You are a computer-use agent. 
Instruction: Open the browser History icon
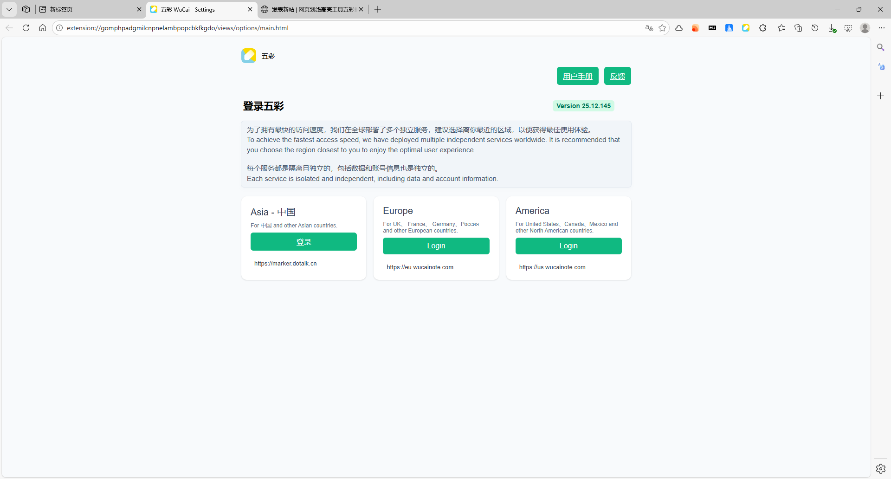(x=815, y=28)
